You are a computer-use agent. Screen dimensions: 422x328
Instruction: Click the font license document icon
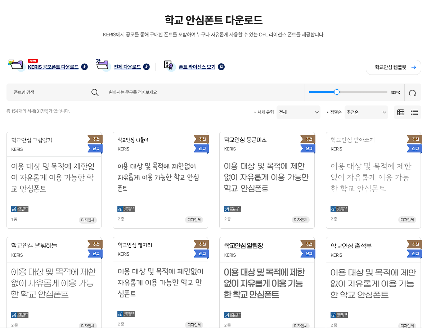[x=168, y=66]
